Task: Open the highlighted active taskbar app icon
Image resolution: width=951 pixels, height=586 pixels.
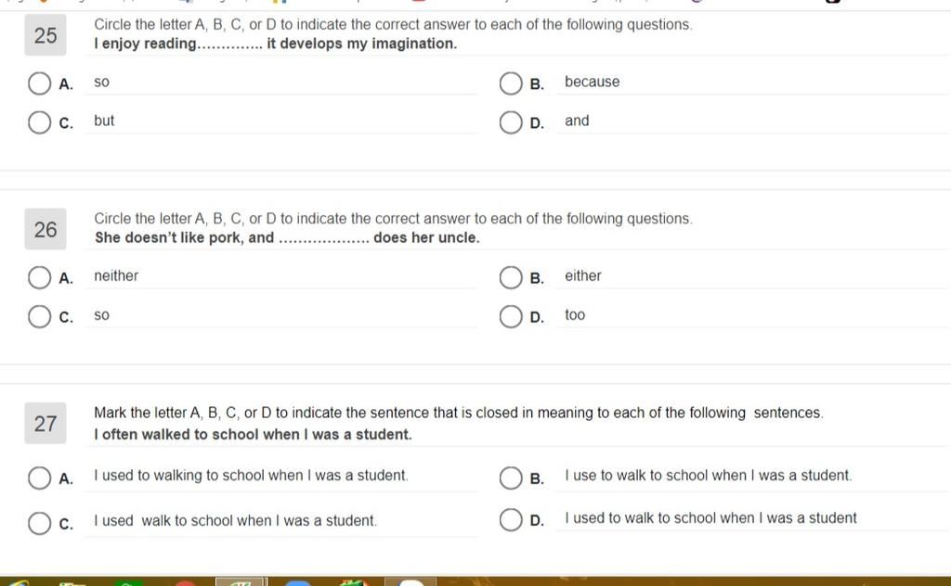Action: click(x=240, y=581)
